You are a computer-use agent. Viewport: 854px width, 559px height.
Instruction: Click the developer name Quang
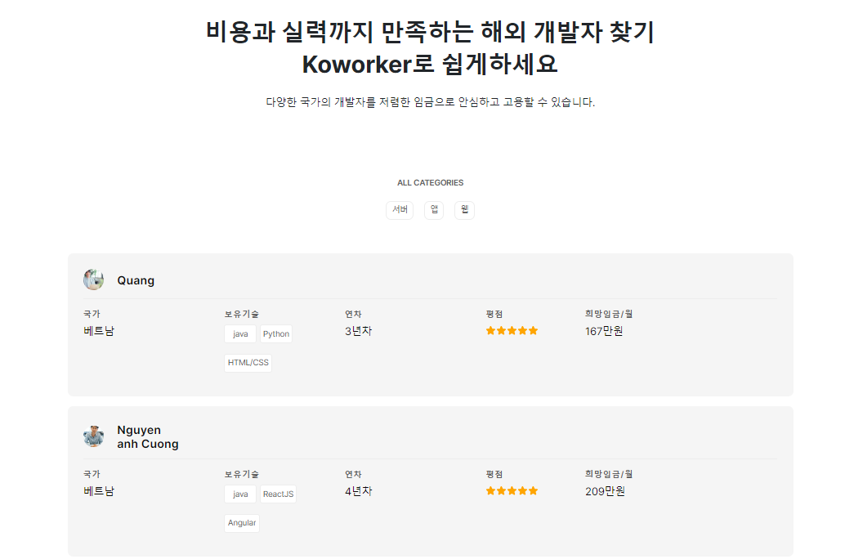pyautogui.click(x=136, y=280)
